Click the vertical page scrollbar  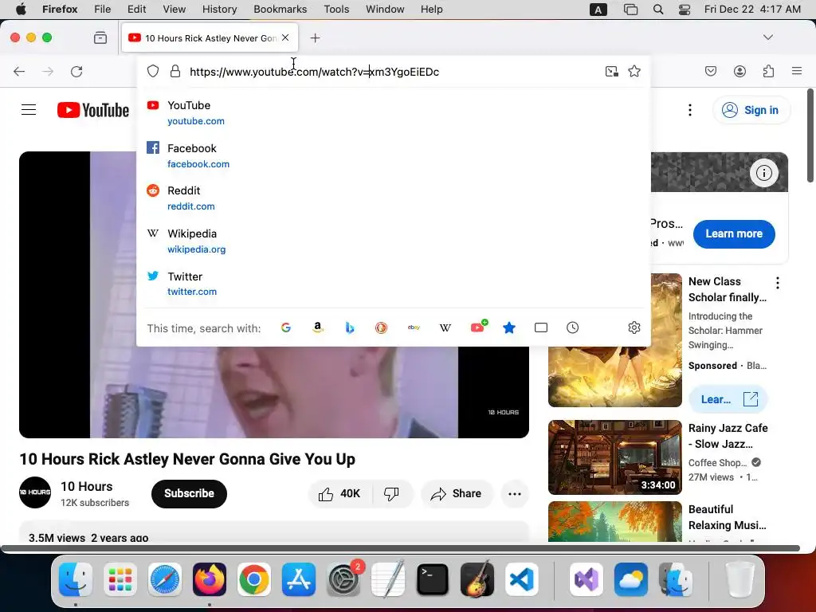pyautogui.click(x=810, y=135)
